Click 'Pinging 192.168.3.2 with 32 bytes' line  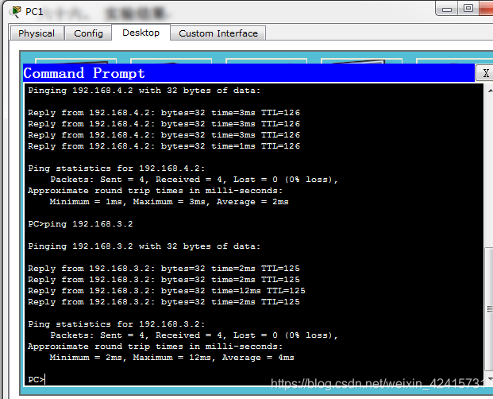[x=144, y=246]
